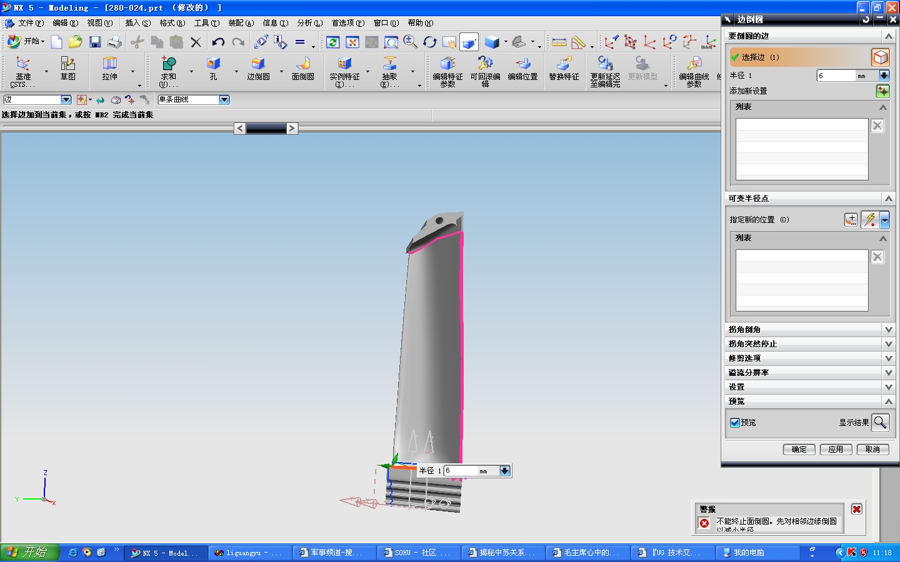Image resolution: width=900 pixels, height=562 pixels.
Task: Select the 求和 (Unite) tool
Action: click(168, 71)
